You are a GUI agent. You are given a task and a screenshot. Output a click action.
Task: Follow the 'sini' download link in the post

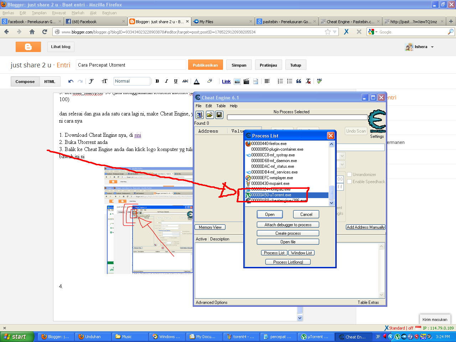[x=138, y=135]
